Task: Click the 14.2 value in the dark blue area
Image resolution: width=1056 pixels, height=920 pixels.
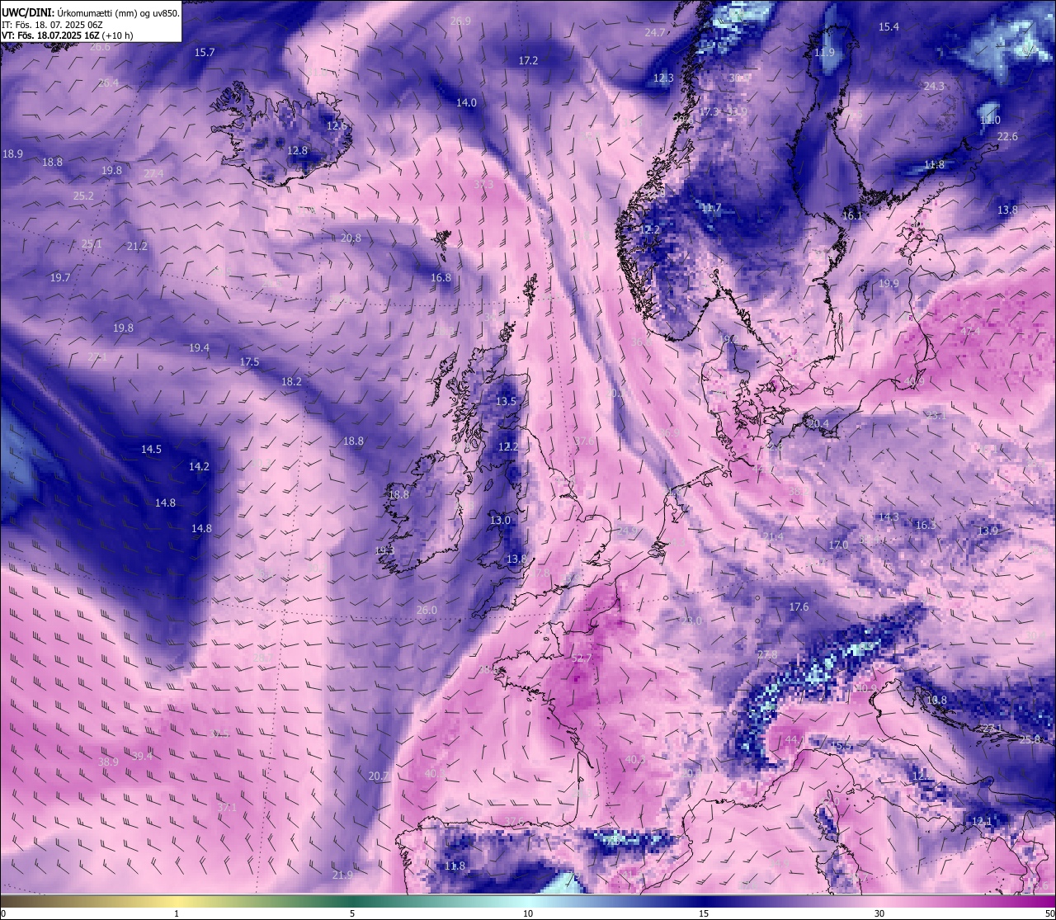Action: coord(199,467)
